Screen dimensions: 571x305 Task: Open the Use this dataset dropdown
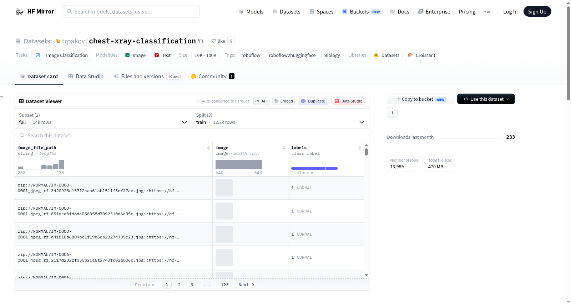(x=486, y=99)
